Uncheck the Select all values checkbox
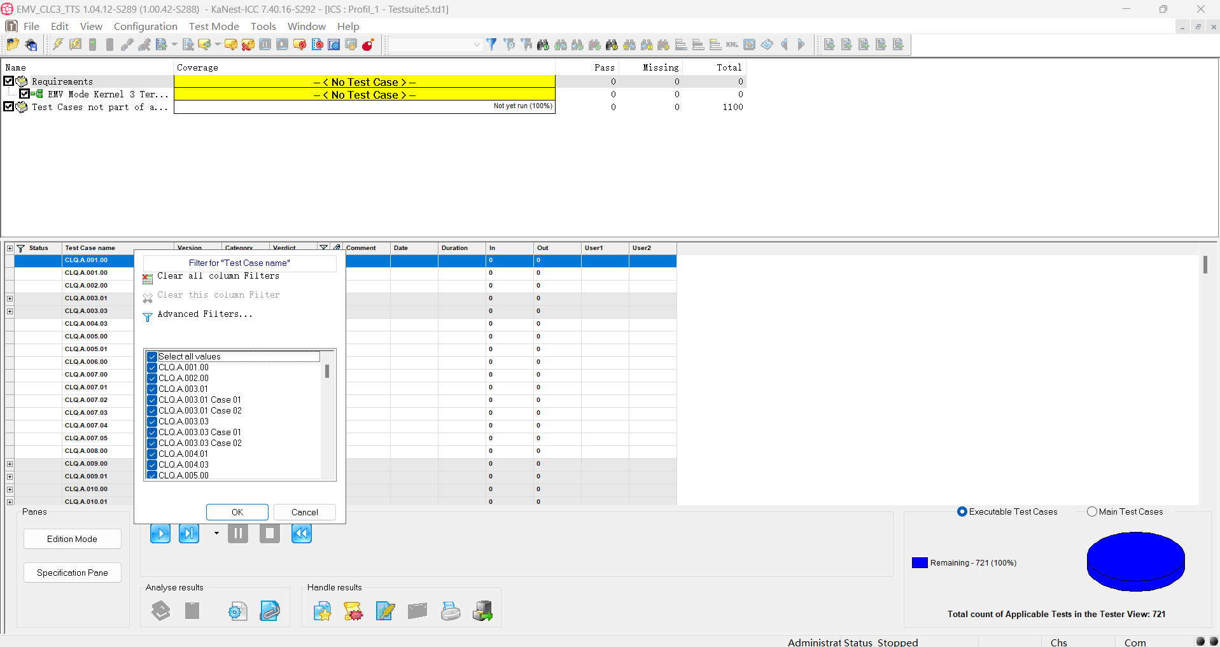 [x=152, y=357]
